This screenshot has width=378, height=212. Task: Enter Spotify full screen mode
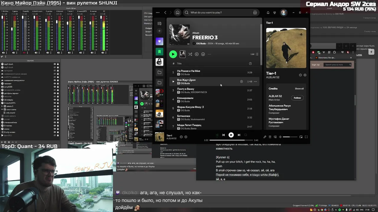pos(306,137)
